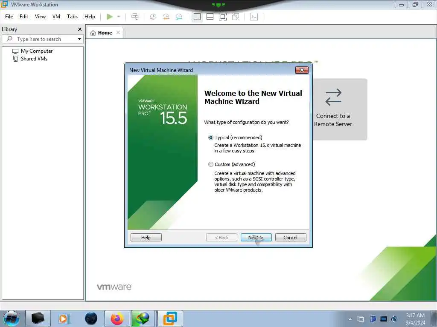The width and height of the screenshot is (437, 327).
Task: Click the VMware Workstation title bar icon
Action: [x=4, y=4]
